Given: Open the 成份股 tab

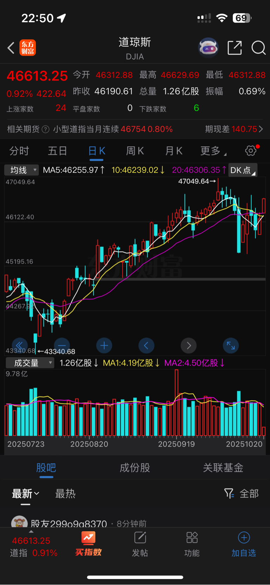Looking at the screenshot, I should click(x=135, y=468).
